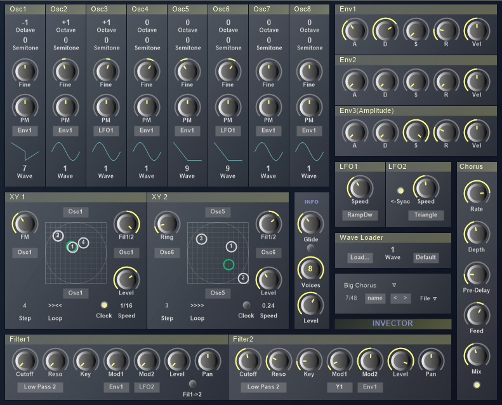
Task: Open the LFO1 RampDw waveform selector
Action: coord(360,215)
